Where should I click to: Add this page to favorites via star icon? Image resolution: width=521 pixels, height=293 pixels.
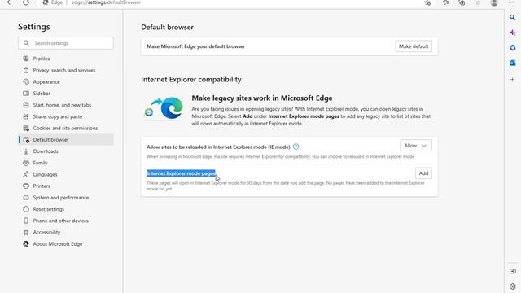427,2
